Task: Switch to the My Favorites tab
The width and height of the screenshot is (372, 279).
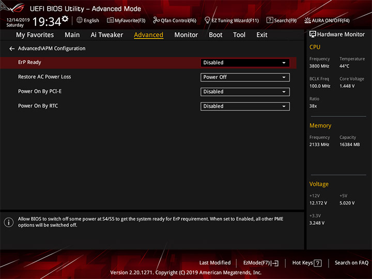Action: click(35, 35)
